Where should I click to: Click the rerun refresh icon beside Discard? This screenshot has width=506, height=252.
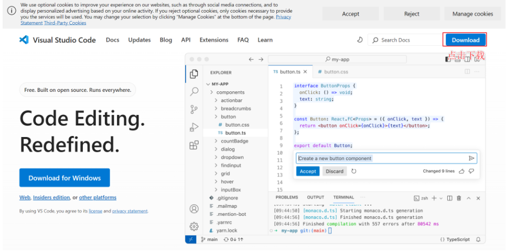354,171
